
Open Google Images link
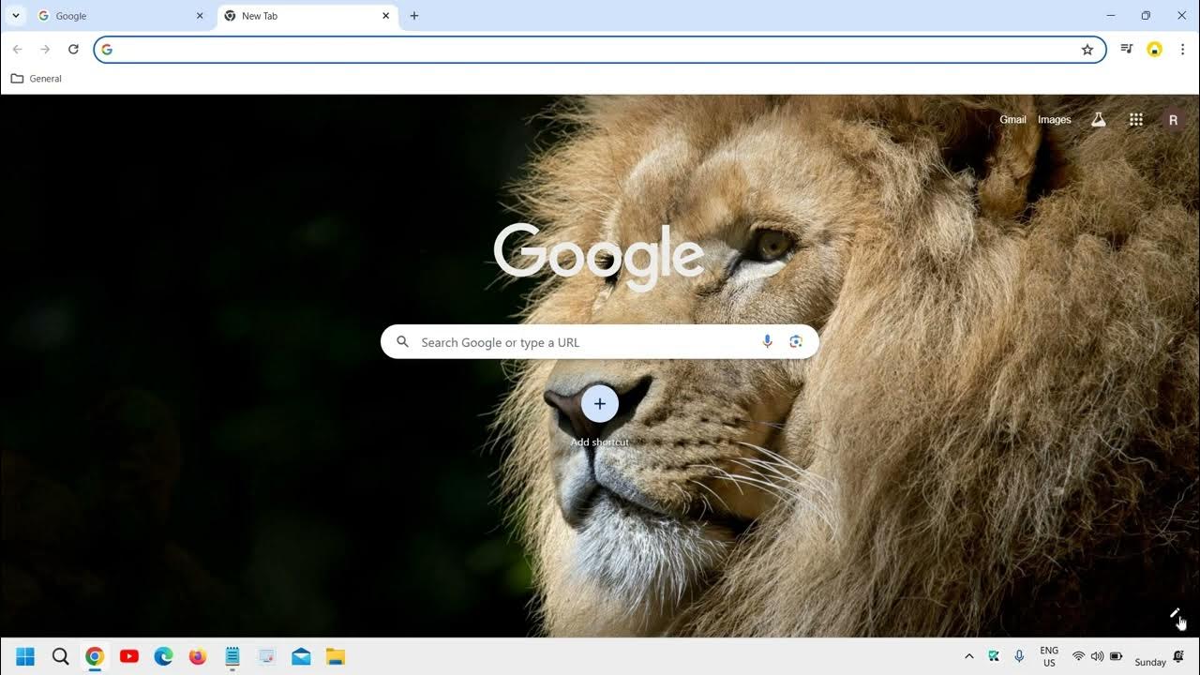(x=1055, y=120)
